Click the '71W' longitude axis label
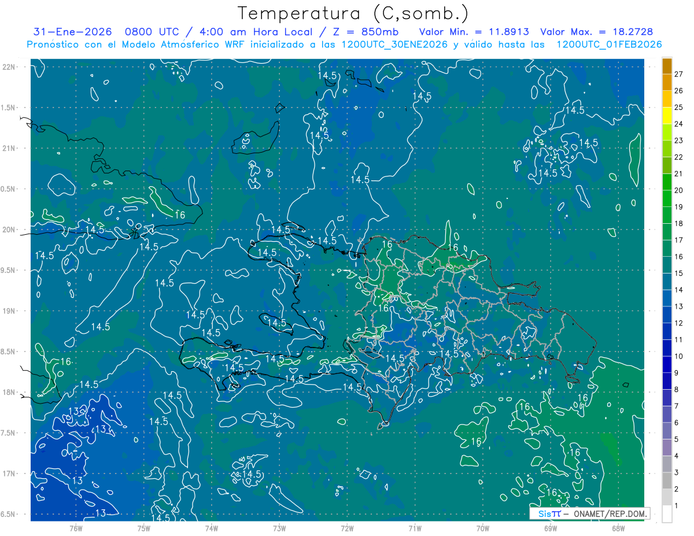Screen dimensions: 694x536 coord(415,528)
